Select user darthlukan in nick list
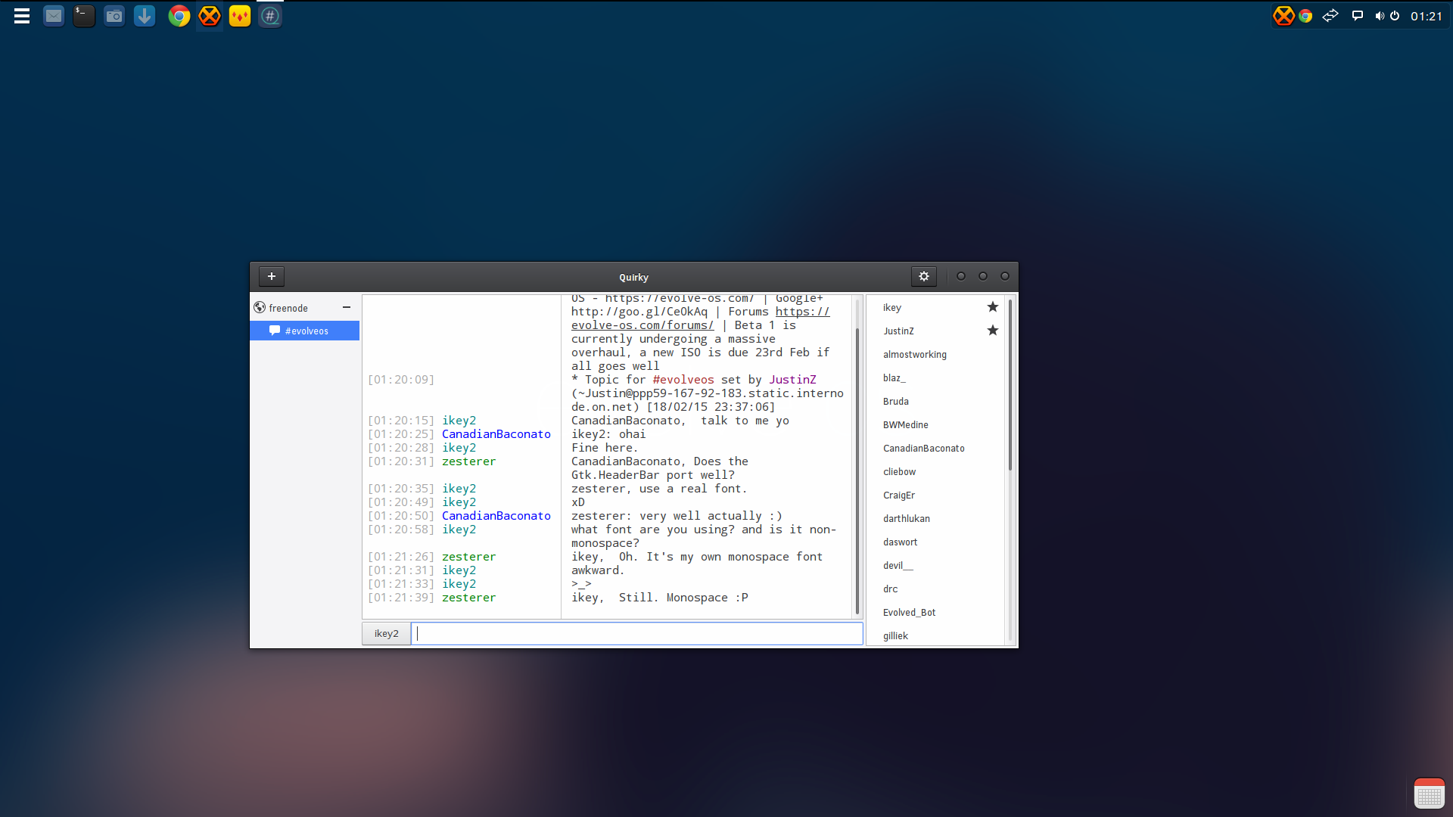1453x817 pixels. (x=935, y=518)
